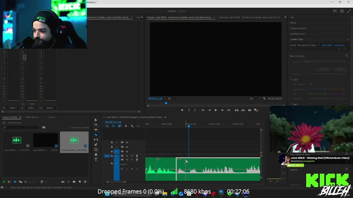353x198 pixels.
Task: Open the Effects panel
Action: [x=293, y=23]
